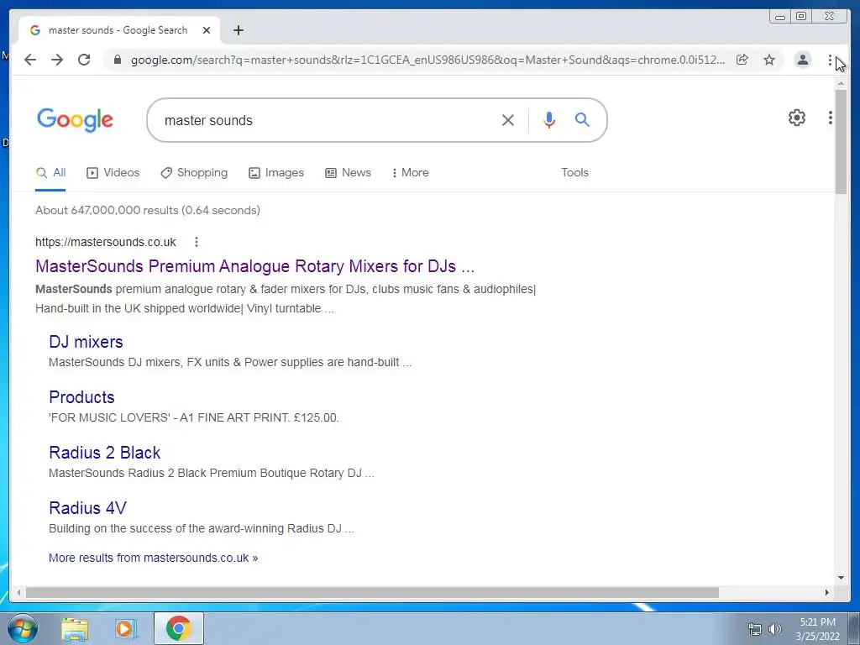Select the All results tab
The width and height of the screenshot is (860, 645).
pos(51,172)
